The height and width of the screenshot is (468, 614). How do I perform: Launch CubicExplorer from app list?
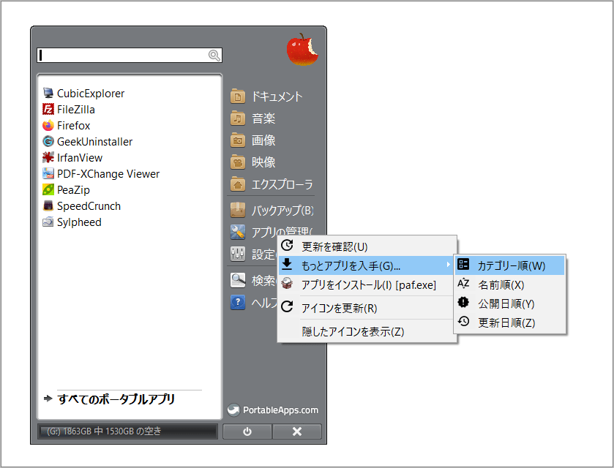[x=91, y=93]
